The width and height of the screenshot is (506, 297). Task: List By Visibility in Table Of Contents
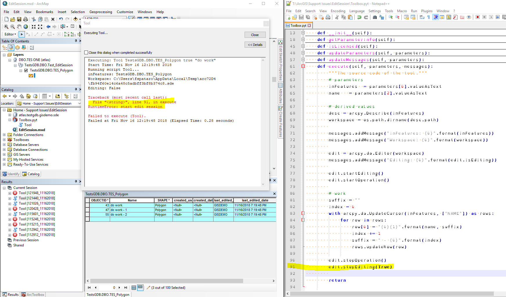(17, 48)
